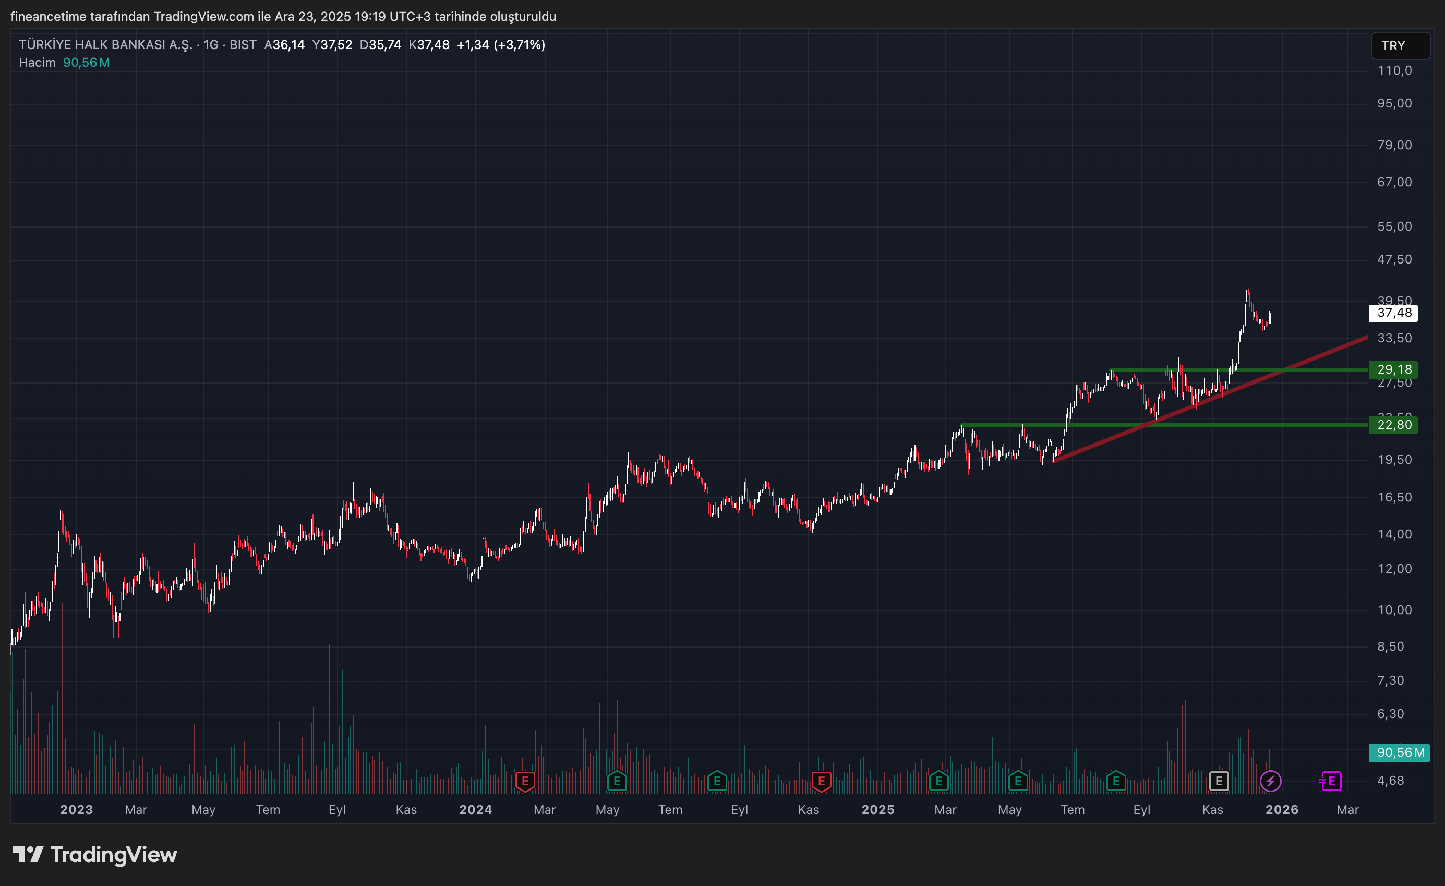Click the green E earnings marker near Eyl 2025

coord(1115,781)
